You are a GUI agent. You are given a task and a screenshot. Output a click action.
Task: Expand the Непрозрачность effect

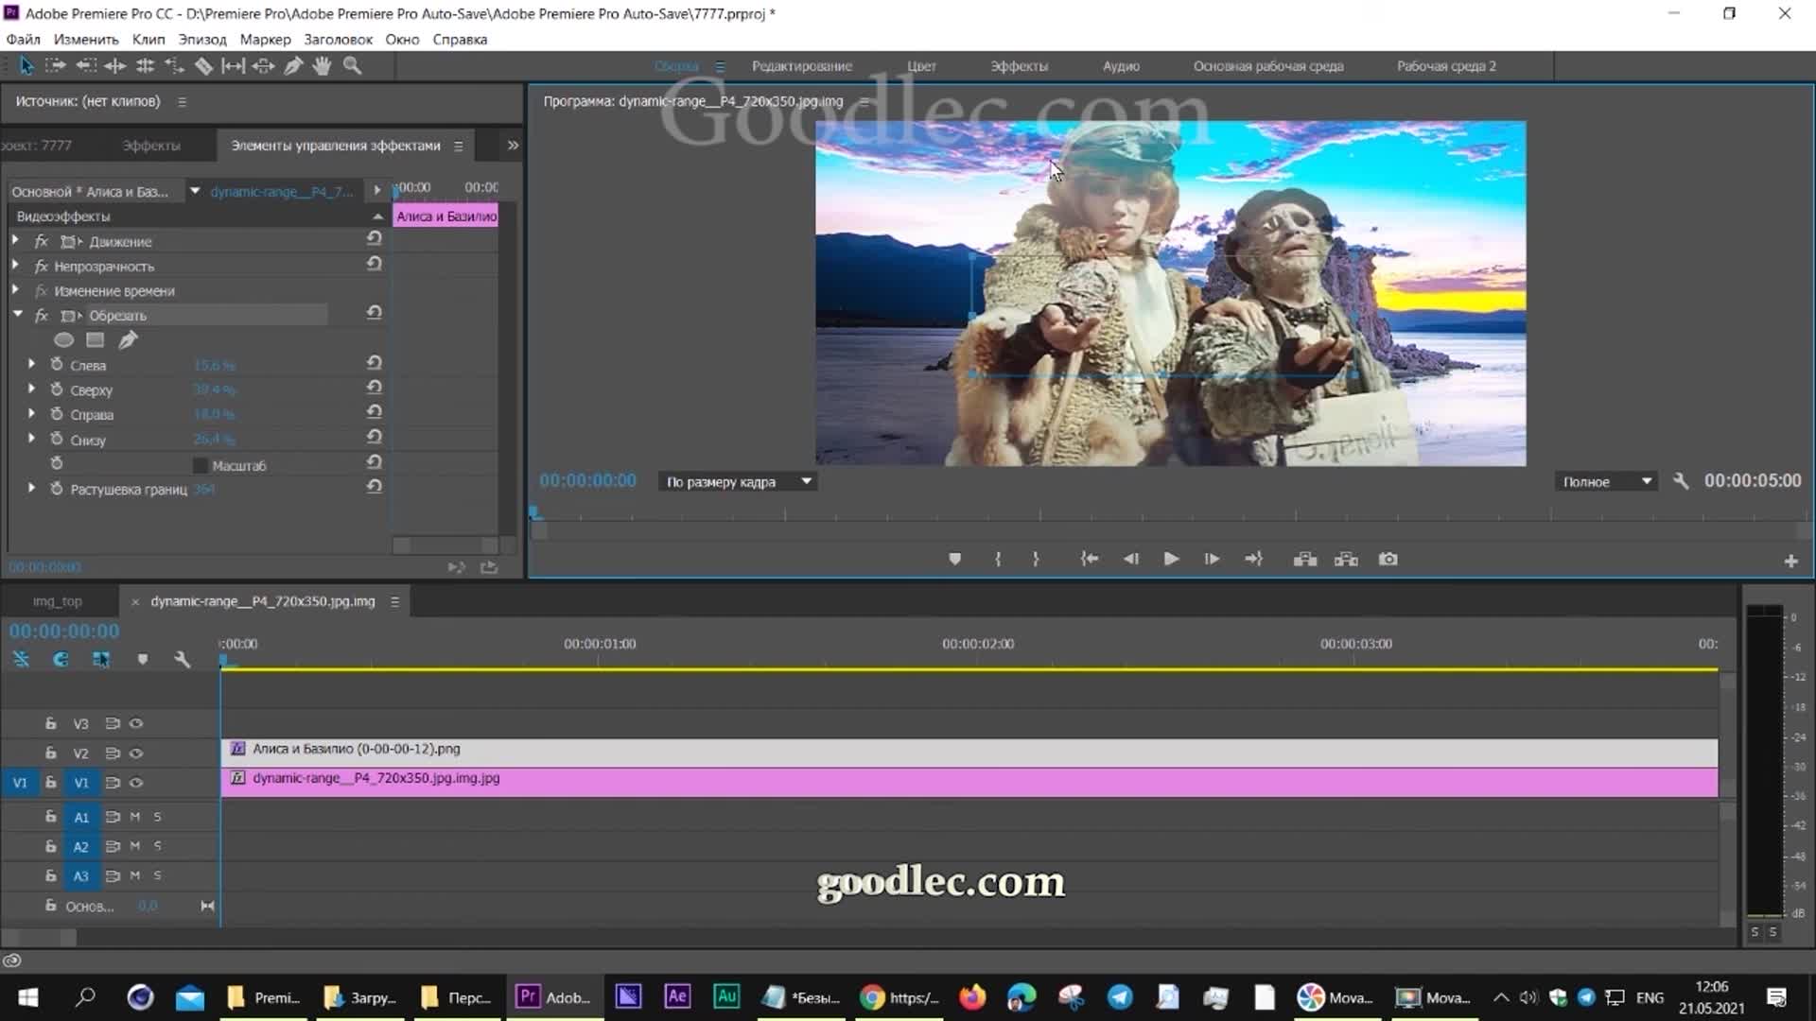coord(16,266)
